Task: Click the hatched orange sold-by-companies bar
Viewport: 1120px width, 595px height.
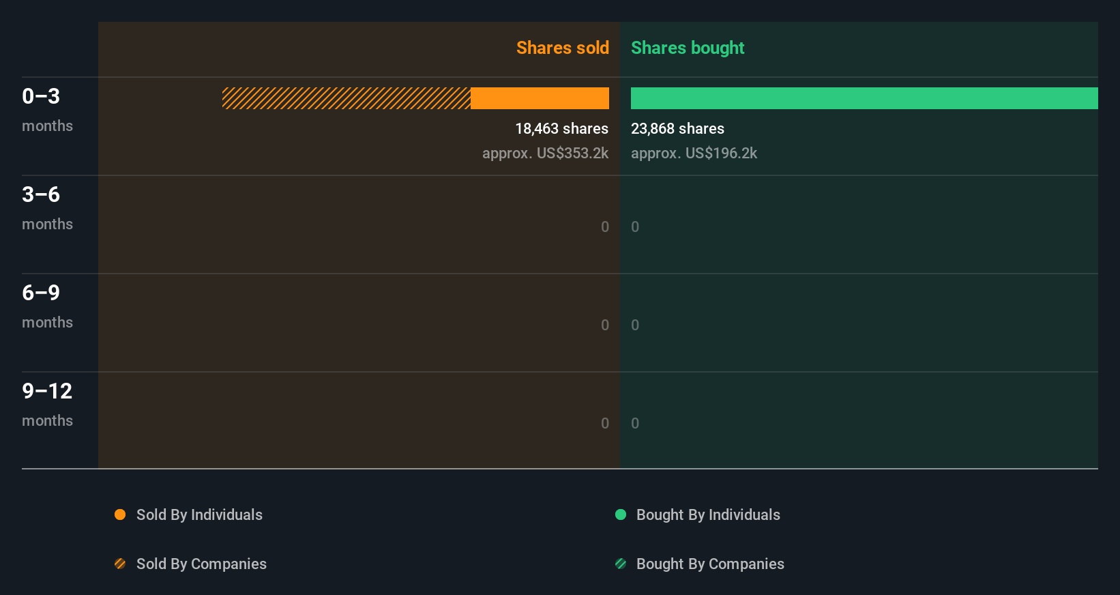Action: coord(347,98)
